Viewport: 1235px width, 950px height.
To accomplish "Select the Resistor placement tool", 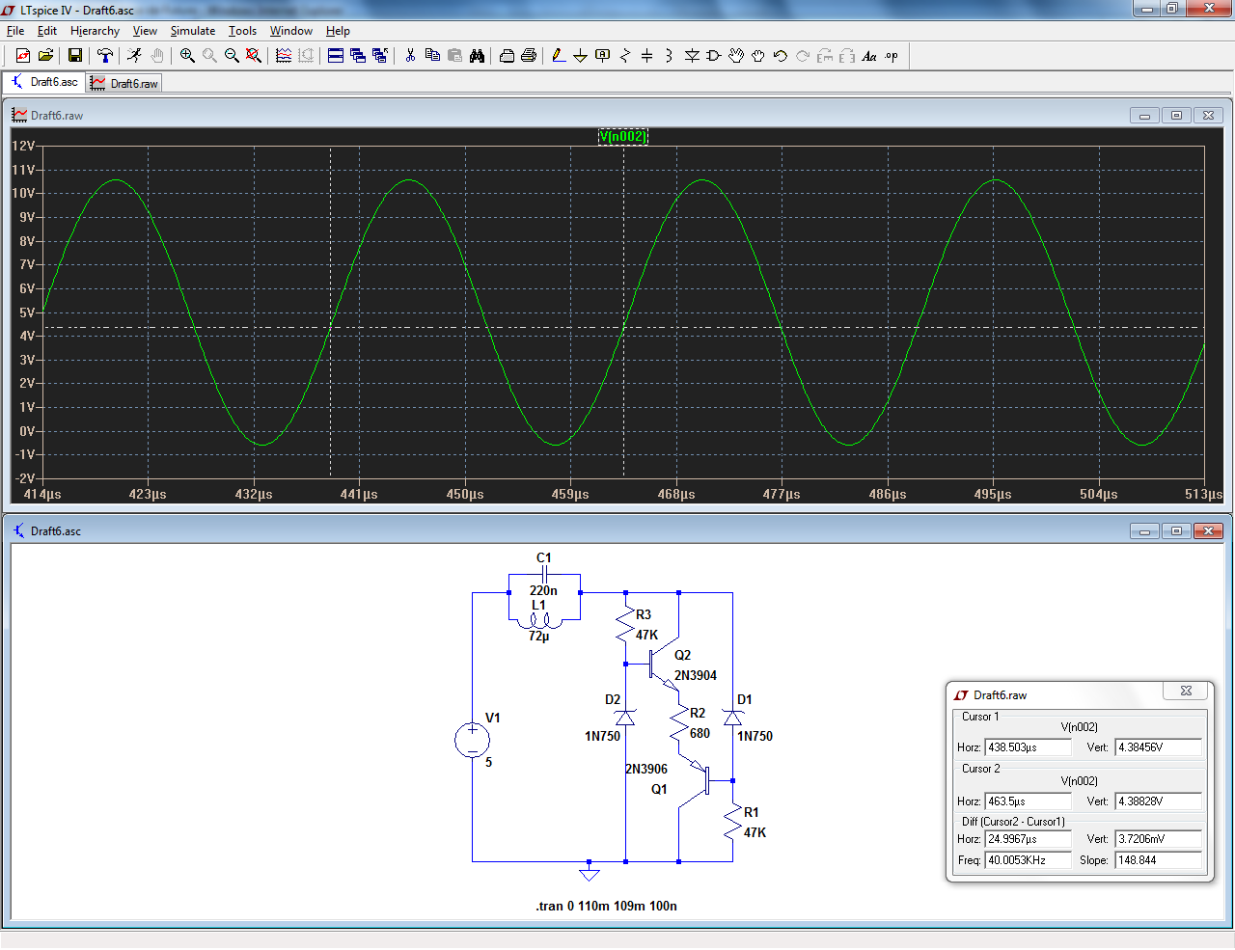I will tap(624, 56).
